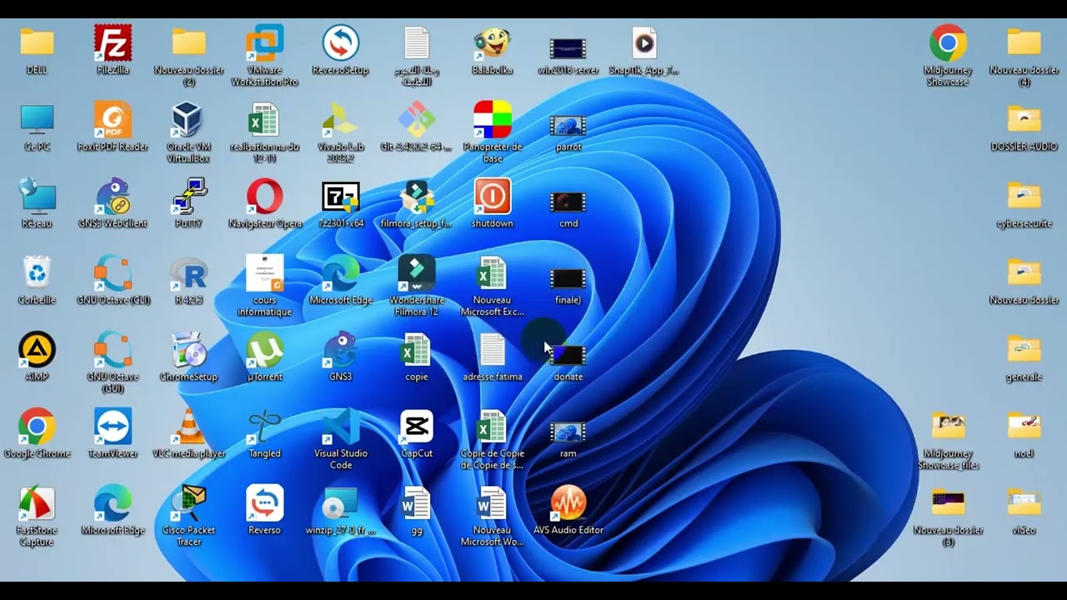Open Wondershare Filmora 12 icon

tap(416, 273)
